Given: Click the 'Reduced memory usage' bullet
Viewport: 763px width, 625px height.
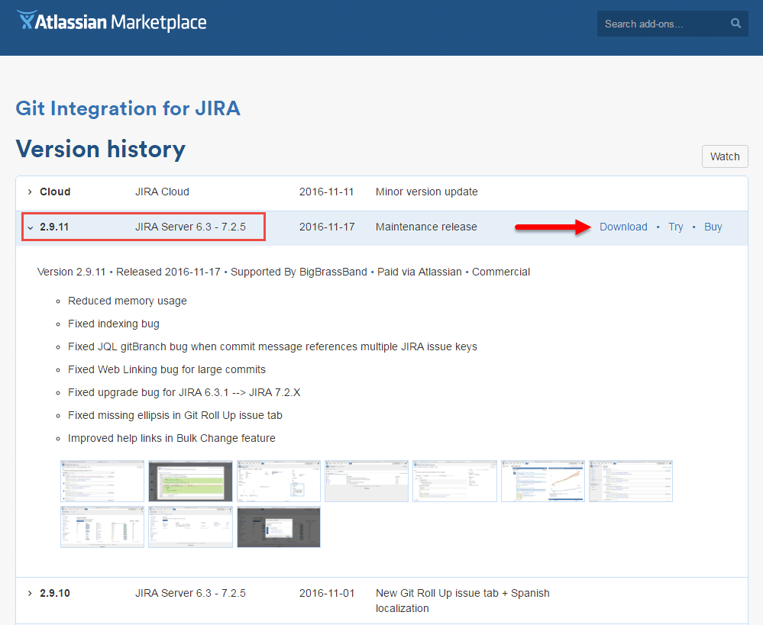Looking at the screenshot, I should [x=128, y=301].
